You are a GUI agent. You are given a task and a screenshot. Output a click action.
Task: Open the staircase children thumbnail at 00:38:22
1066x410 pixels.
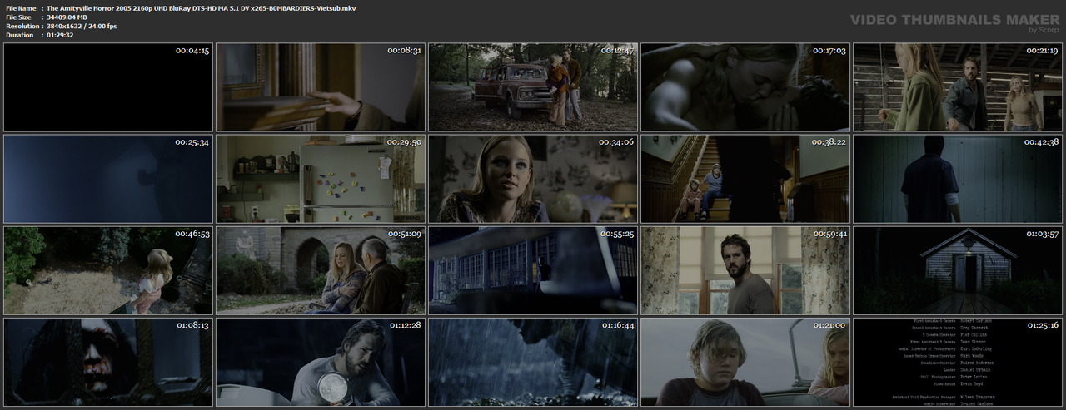click(745, 179)
